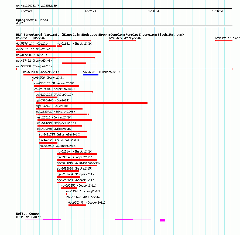The width and height of the screenshot is (240, 235).
Task: Click the thick red bar of dgv5377n100
Action: [58, 52]
